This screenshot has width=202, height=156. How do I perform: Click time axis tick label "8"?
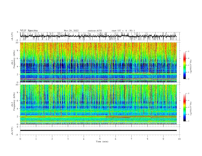tap(147, 139)
